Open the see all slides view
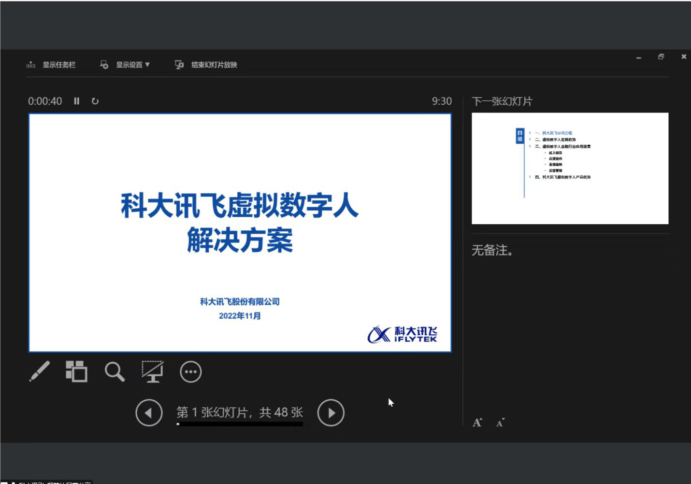 click(x=76, y=371)
